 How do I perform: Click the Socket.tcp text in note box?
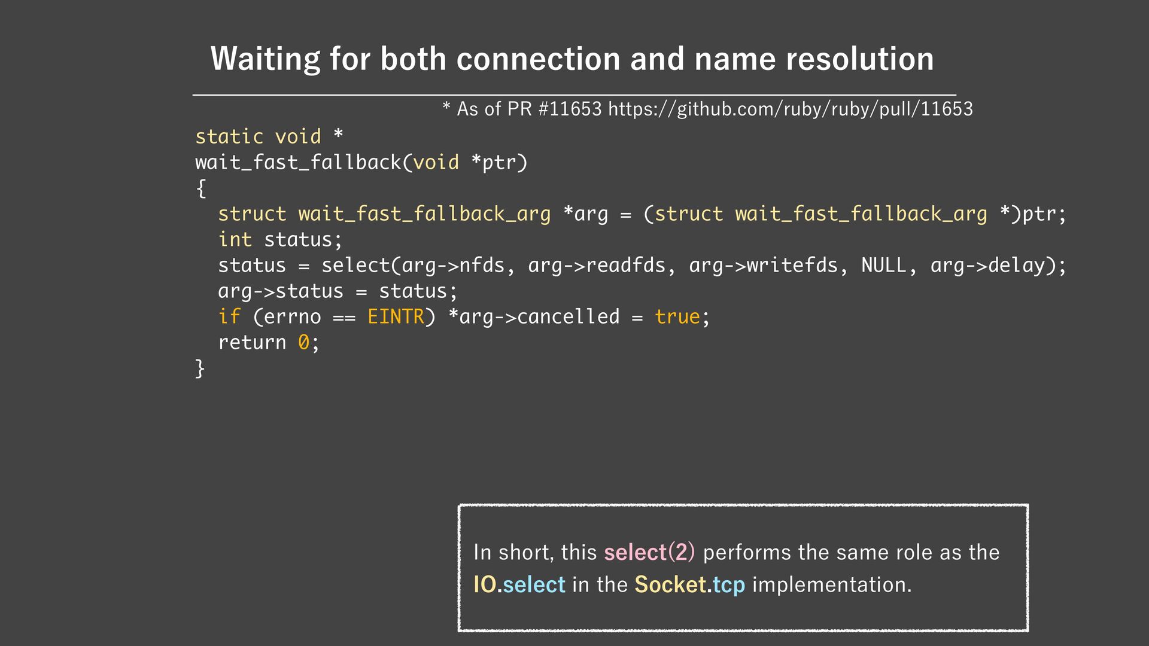[689, 584]
